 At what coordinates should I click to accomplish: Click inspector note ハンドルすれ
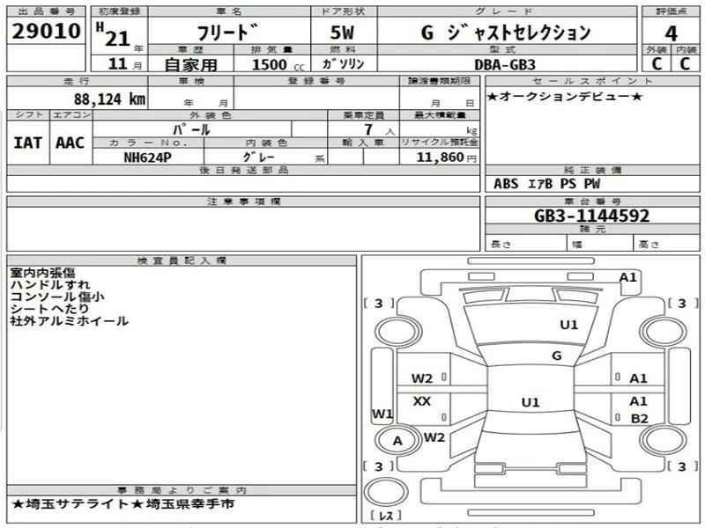pos(50,284)
